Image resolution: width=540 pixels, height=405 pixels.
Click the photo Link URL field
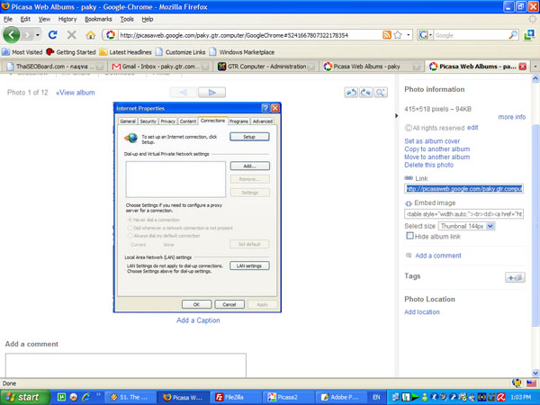click(x=463, y=189)
